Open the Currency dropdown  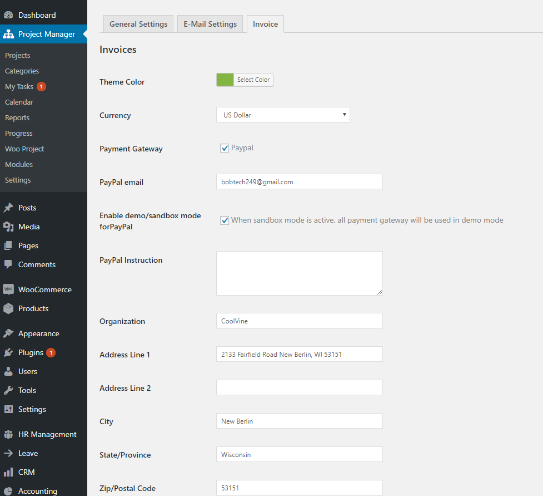coord(283,115)
